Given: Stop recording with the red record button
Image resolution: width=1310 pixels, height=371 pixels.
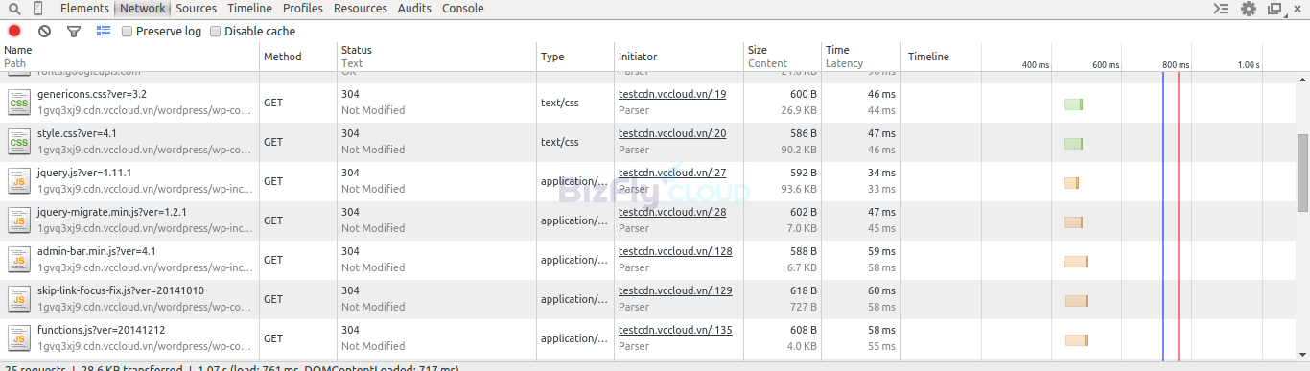Looking at the screenshot, I should click(14, 32).
